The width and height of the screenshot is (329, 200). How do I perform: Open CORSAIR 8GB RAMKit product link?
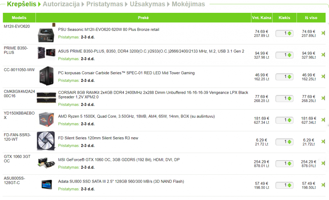(x=153, y=95)
